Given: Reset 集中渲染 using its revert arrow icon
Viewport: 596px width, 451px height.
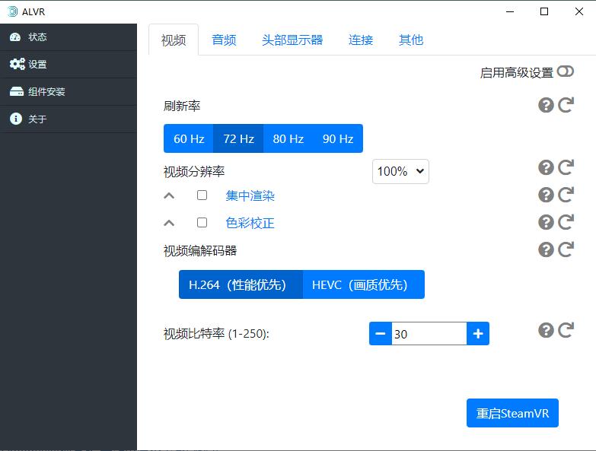Looking at the screenshot, I should tap(566, 195).
